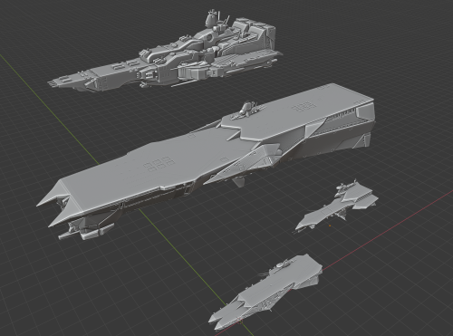Click the bridge tower on the largest carrier
The height and width of the screenshot is (336, 453).
247,110
